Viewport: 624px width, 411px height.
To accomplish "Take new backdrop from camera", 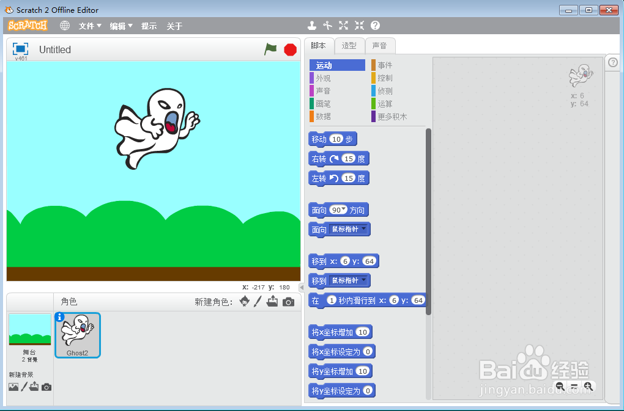I will coord(46,387).
